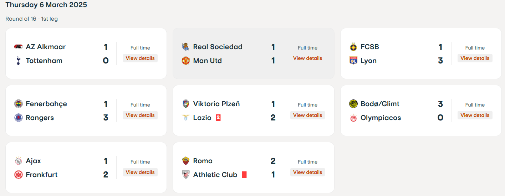505x196 pixels.
Task: Click the Real Sociedad crest icon
Action: pyautogui.click(x=186, y=47)
